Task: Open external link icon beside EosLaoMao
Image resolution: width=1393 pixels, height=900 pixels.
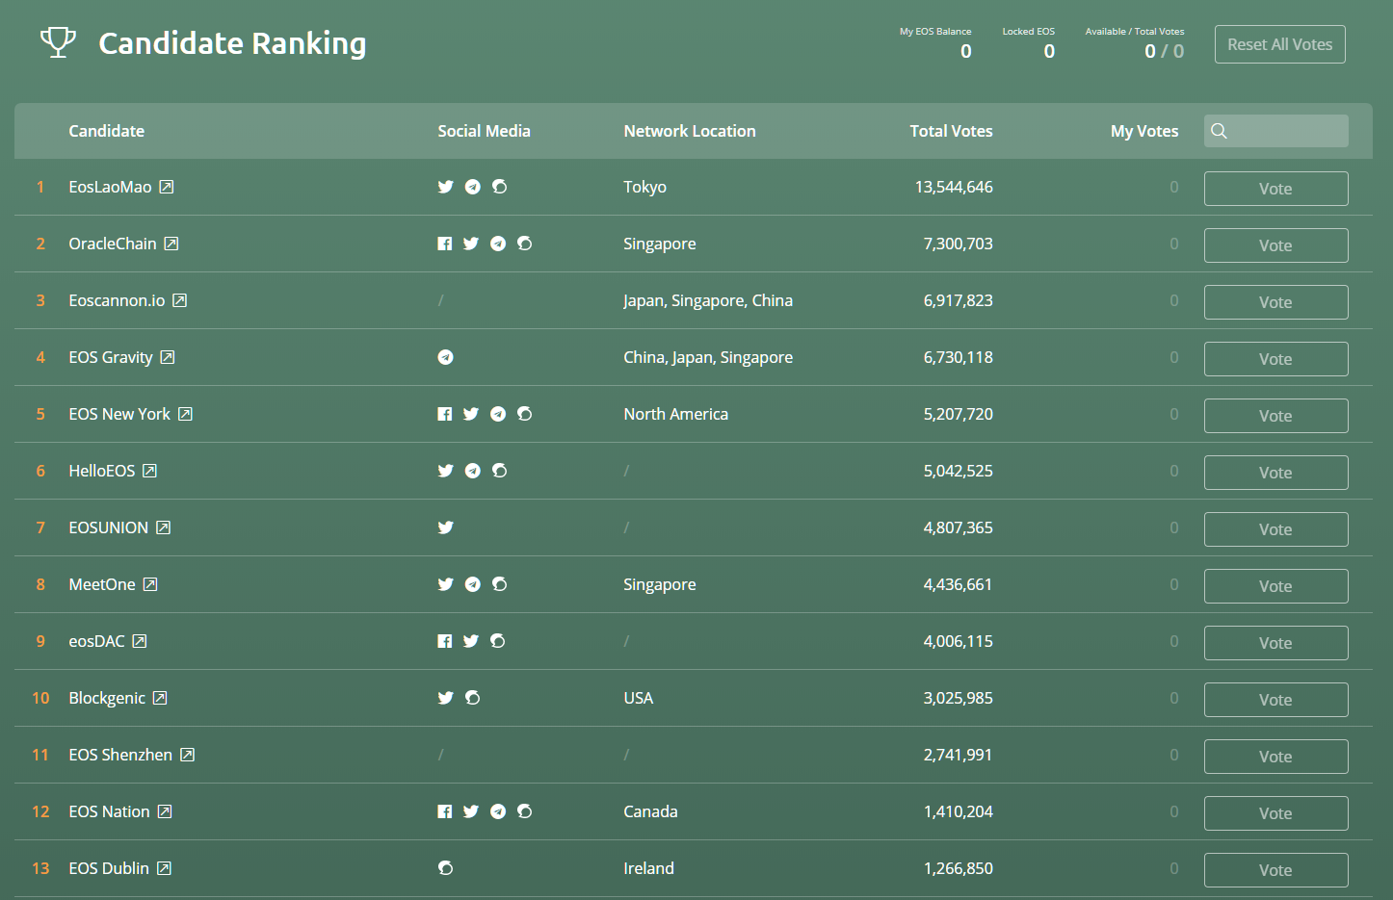Action: pyautogui.click(x=167, y=187)
